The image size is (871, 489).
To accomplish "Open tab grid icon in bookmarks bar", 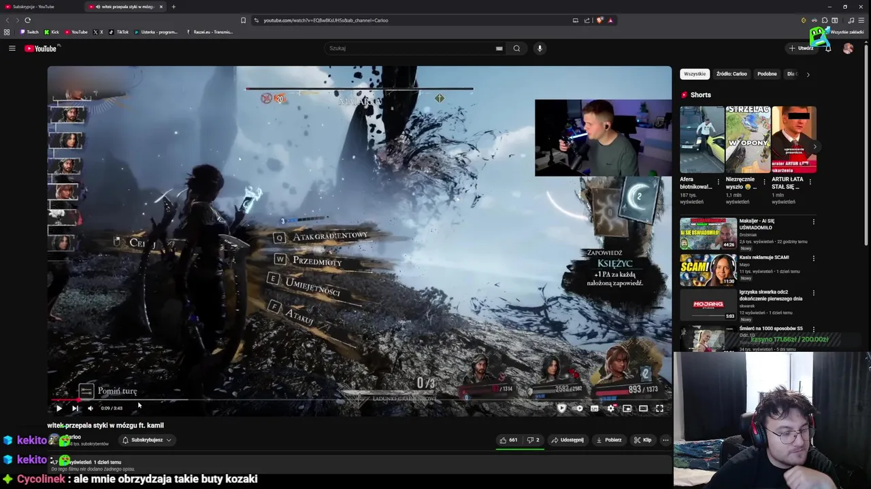I will point(7,32).
